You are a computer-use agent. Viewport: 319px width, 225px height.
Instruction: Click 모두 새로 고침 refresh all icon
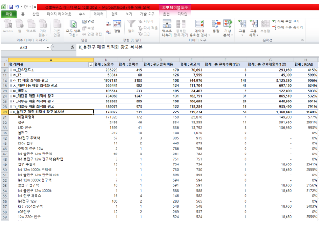[73, 28]
